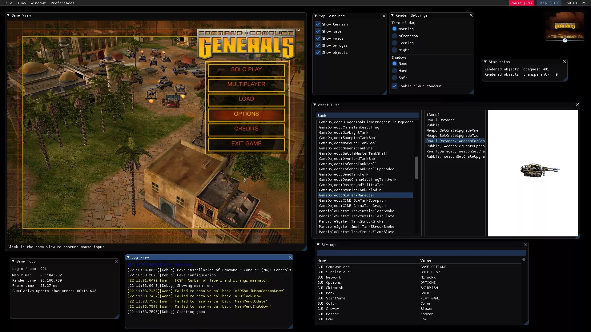Viewport: 591px width, 332px height.
Task: Toggle the Show objects checkbox
Action: [x=318, y=53]
